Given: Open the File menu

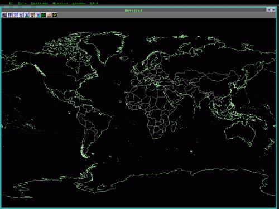Looking at the screenshot, I should tap(22, 3).
